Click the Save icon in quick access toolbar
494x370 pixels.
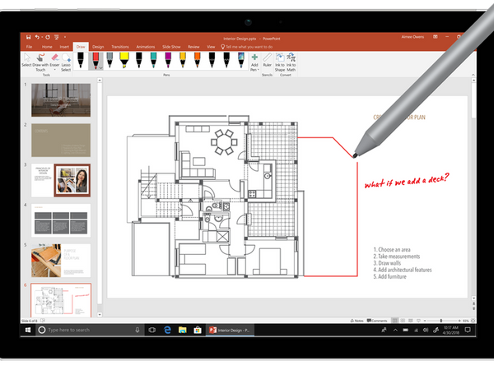[28, 37]
